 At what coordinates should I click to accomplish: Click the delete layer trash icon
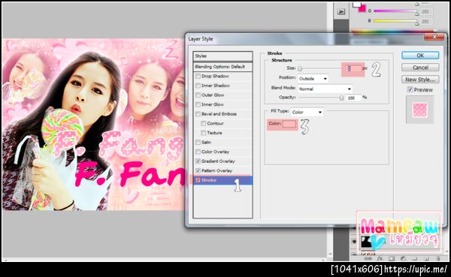point(437,259)
